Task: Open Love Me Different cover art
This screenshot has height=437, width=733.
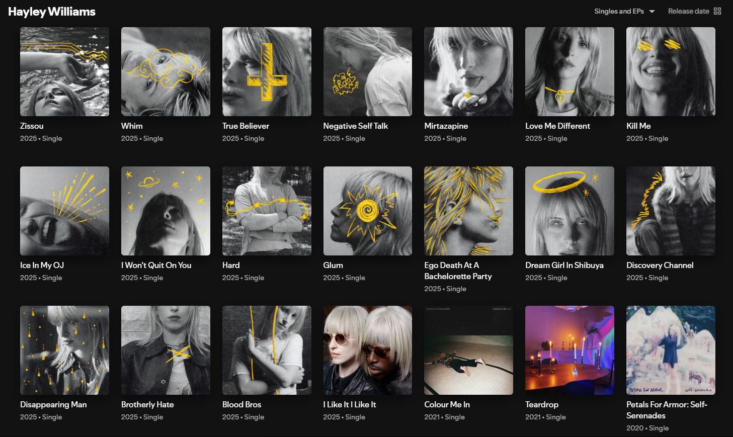Action: click(x=569, y=71)
